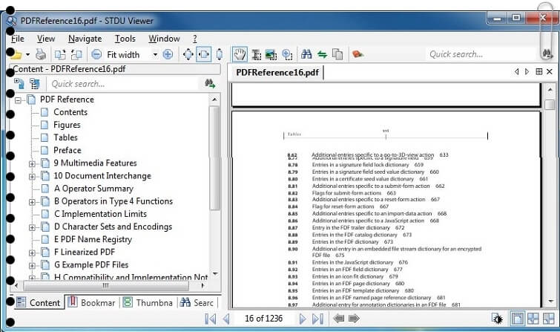Click the Content panel Quick search field
Viewport: 560px width, 332px height.
pyautogui.click(x=124, y=84)
